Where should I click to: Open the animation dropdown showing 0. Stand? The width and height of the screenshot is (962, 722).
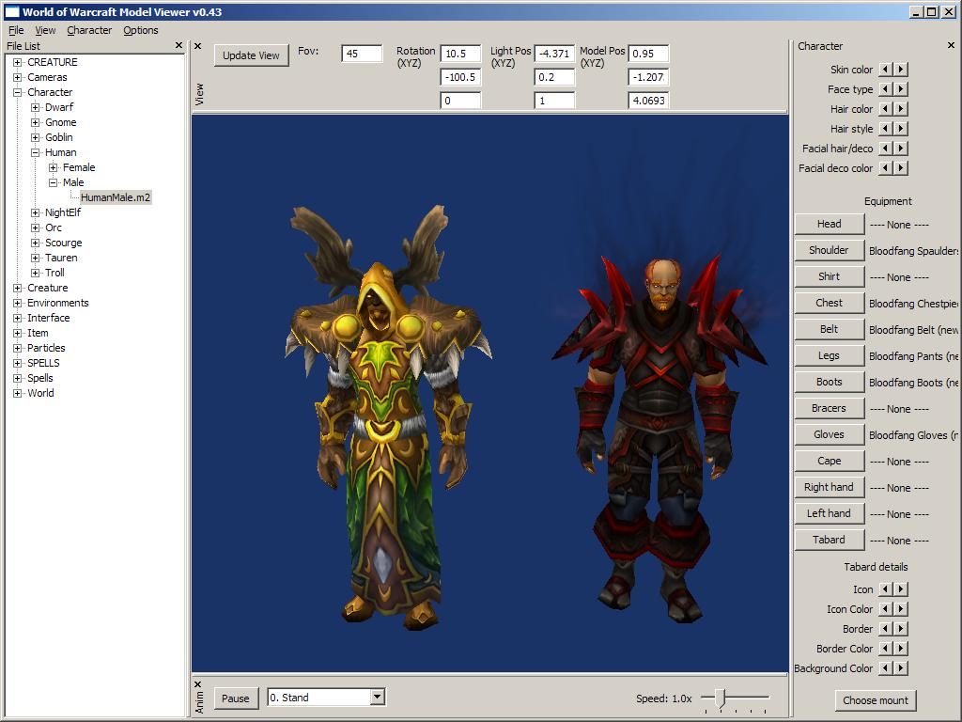tap(378, 697)
